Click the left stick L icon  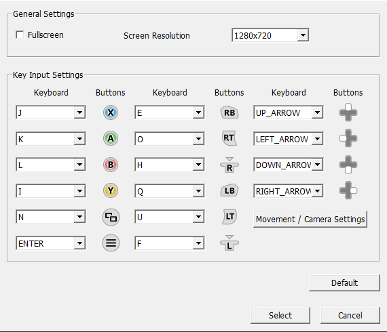tap(229, 243)
